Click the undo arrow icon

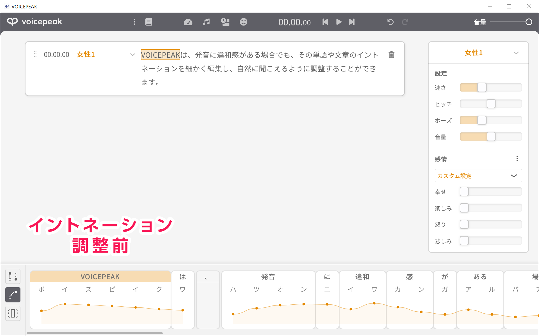pos(391,22)
